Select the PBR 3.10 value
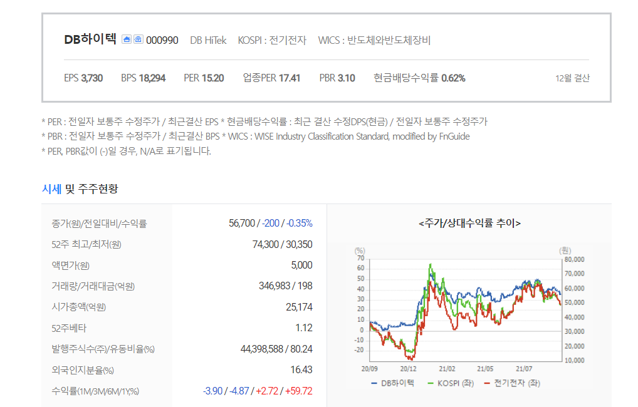 337,78
